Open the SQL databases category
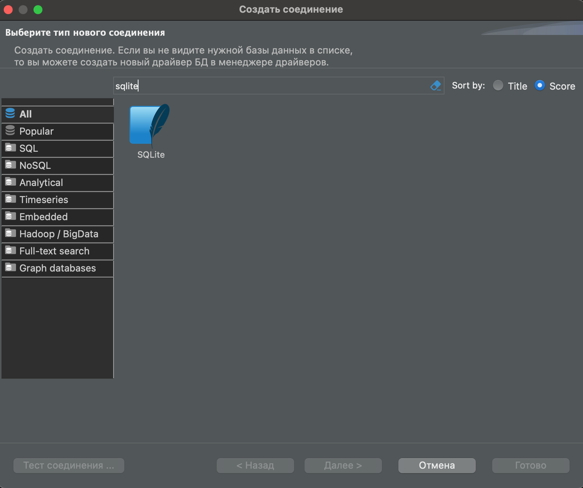 [x=28, y=148]
